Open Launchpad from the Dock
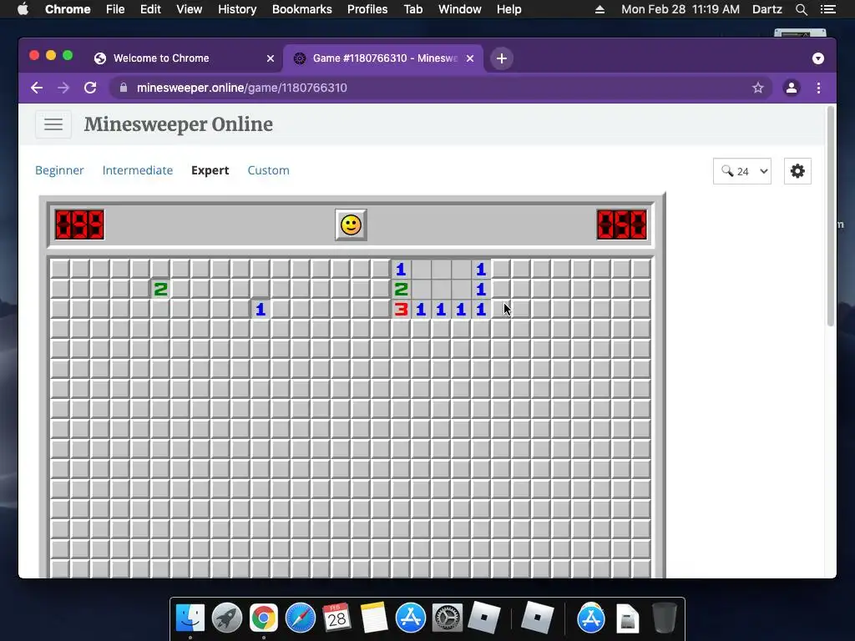Viewport: 855px width, 641px height. [x=227, y=618]
